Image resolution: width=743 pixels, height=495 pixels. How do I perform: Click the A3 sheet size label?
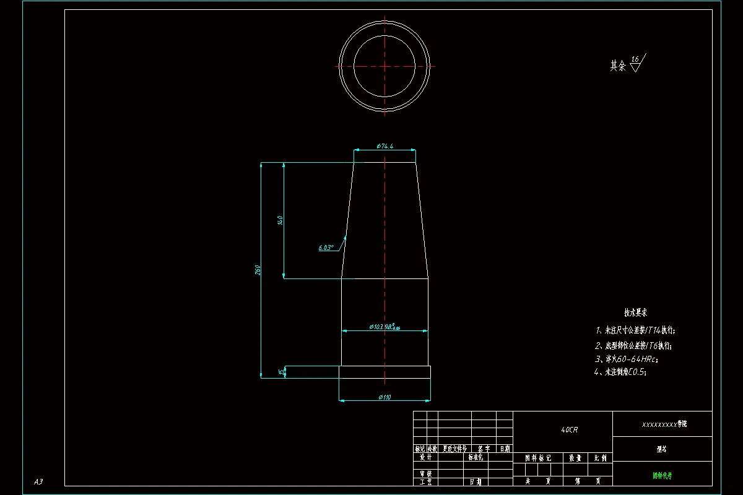(x=38, y=481)
